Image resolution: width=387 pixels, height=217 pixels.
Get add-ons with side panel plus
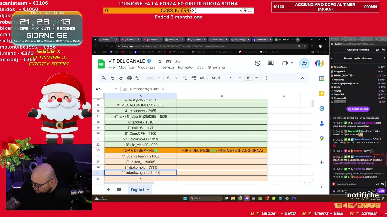(322, 162)
